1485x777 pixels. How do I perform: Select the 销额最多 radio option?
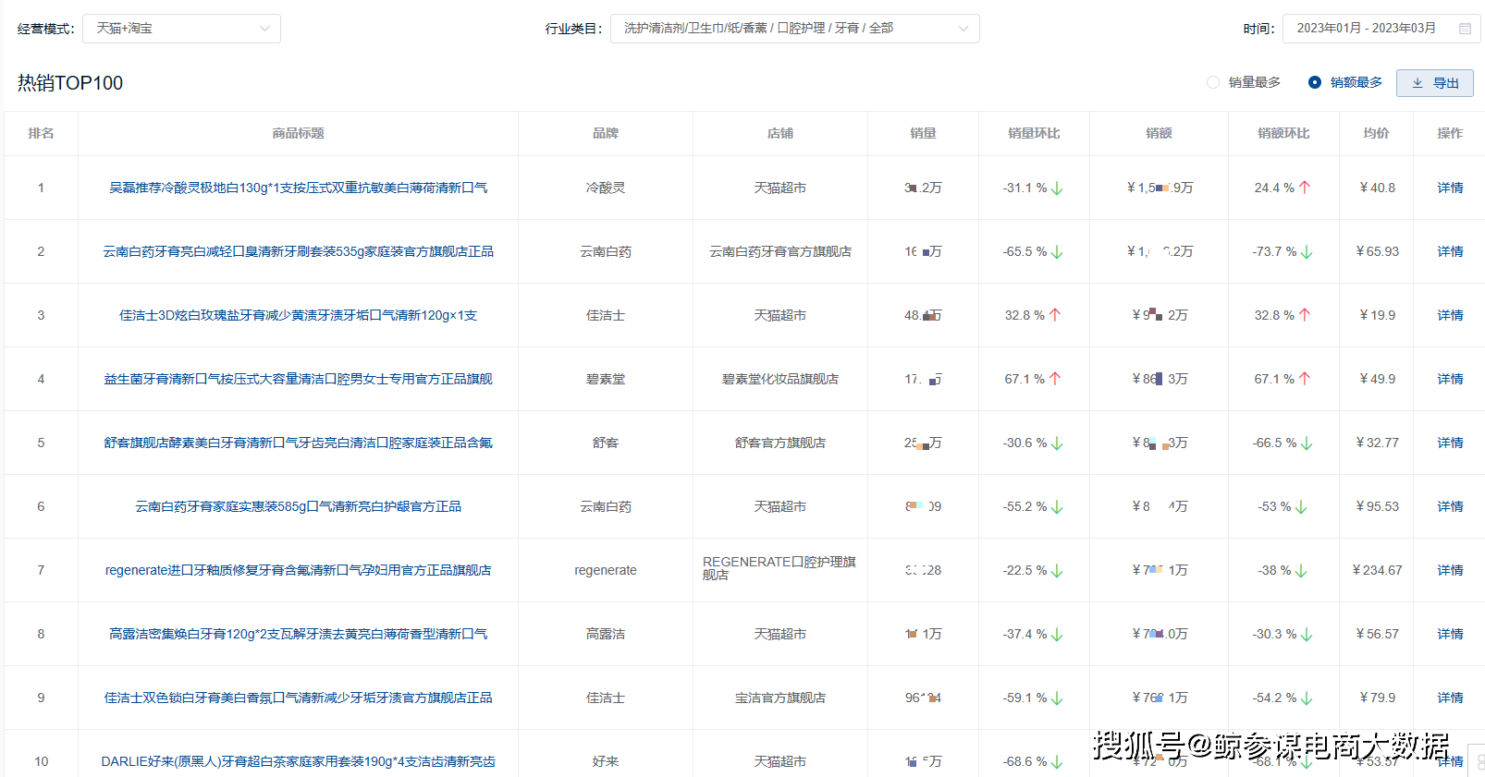click(x=1345, y=82)
